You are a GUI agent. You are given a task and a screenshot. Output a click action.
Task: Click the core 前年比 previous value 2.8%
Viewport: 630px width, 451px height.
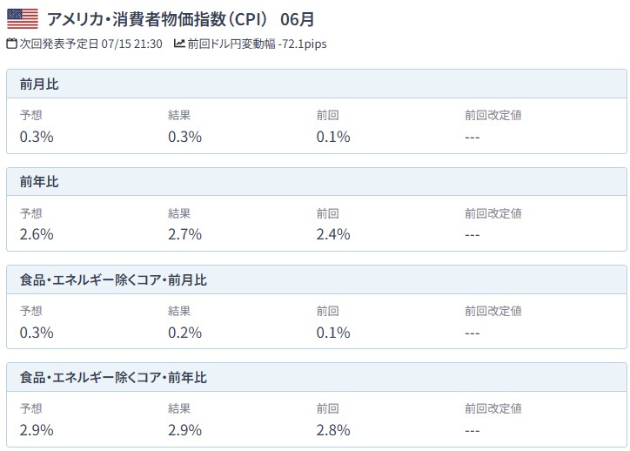coord(333,430)
